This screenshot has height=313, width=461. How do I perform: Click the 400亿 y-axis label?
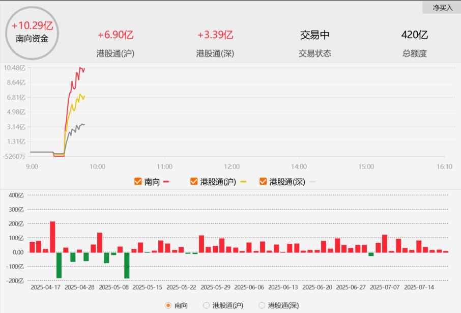[16, 195]
